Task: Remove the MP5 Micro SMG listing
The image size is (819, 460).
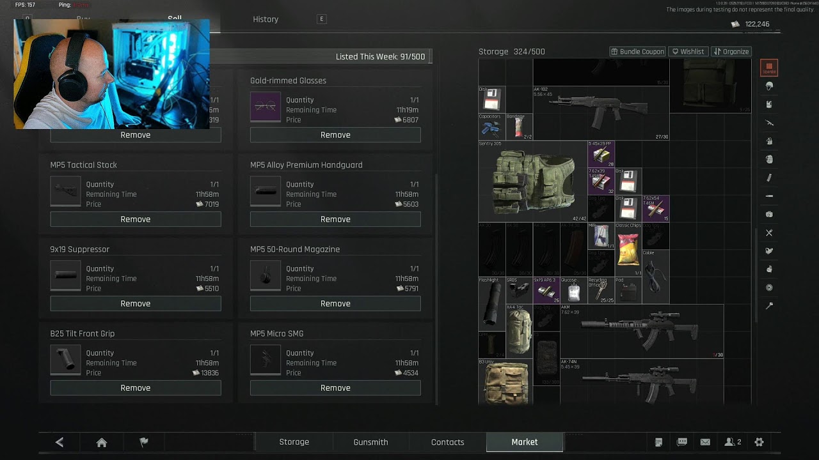Action: point(335,388)
